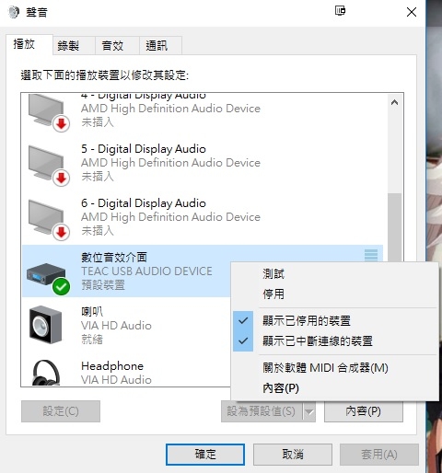Click the green default check badge on the TEAC device
The height and width of the screenshot is (473, 442).
[61, 287]
